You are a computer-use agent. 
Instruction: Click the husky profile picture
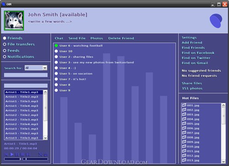pyautogui.click(x=14, y=21)
